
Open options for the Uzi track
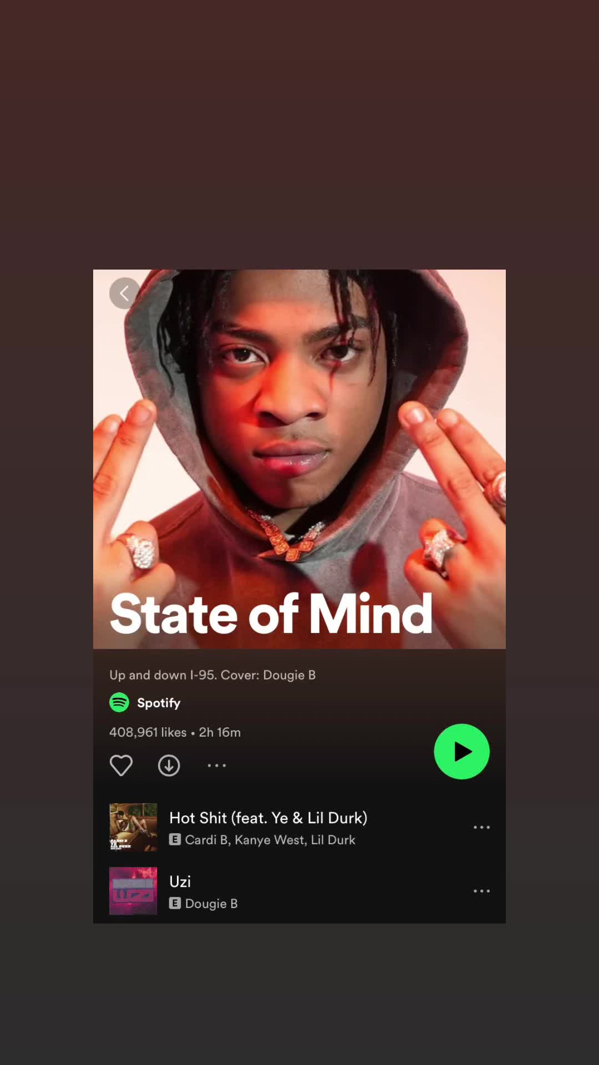point(481,891)
